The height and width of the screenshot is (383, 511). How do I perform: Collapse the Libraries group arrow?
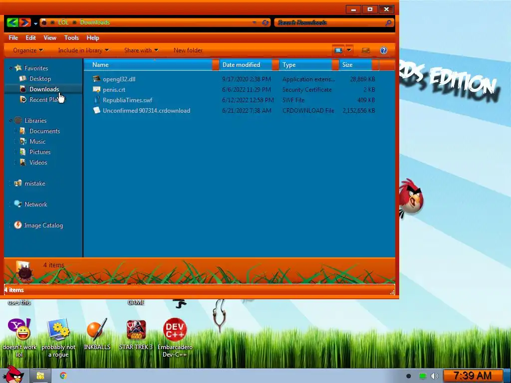tap(11, 121)
